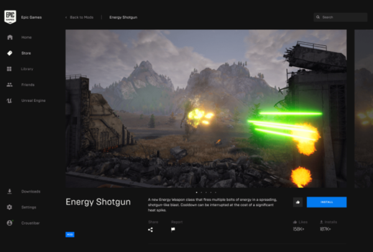Click the 187K+ installs count

tap(325, 229)
